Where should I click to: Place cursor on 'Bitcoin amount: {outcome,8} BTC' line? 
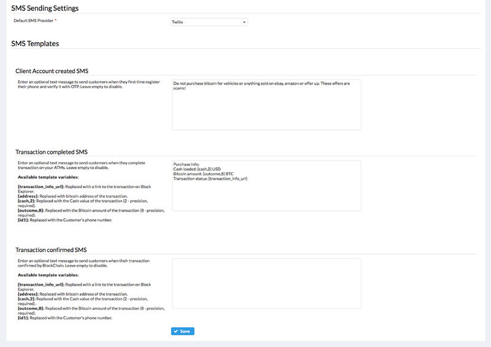click(x=203, y=174)
